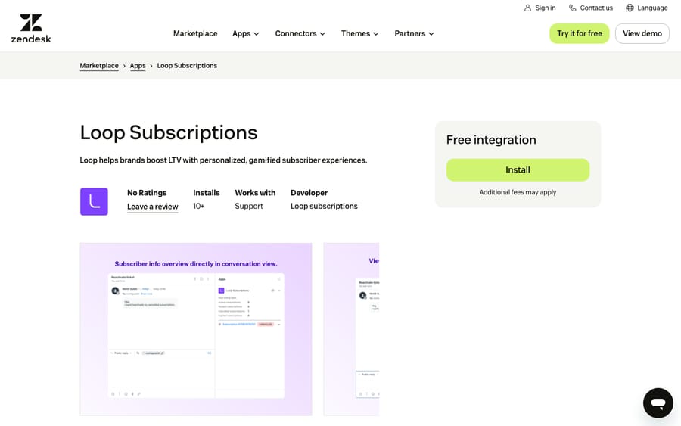681x426 pixels.
Task: Click the purple Loop Subscriptions app icon
Action: [94, 201]
